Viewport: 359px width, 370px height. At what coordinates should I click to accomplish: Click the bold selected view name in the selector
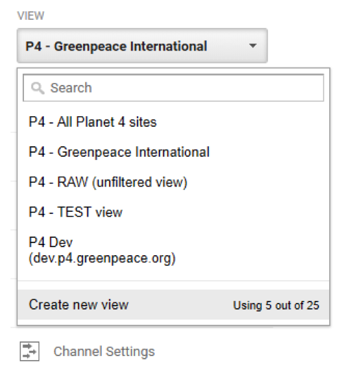[116, 46]
